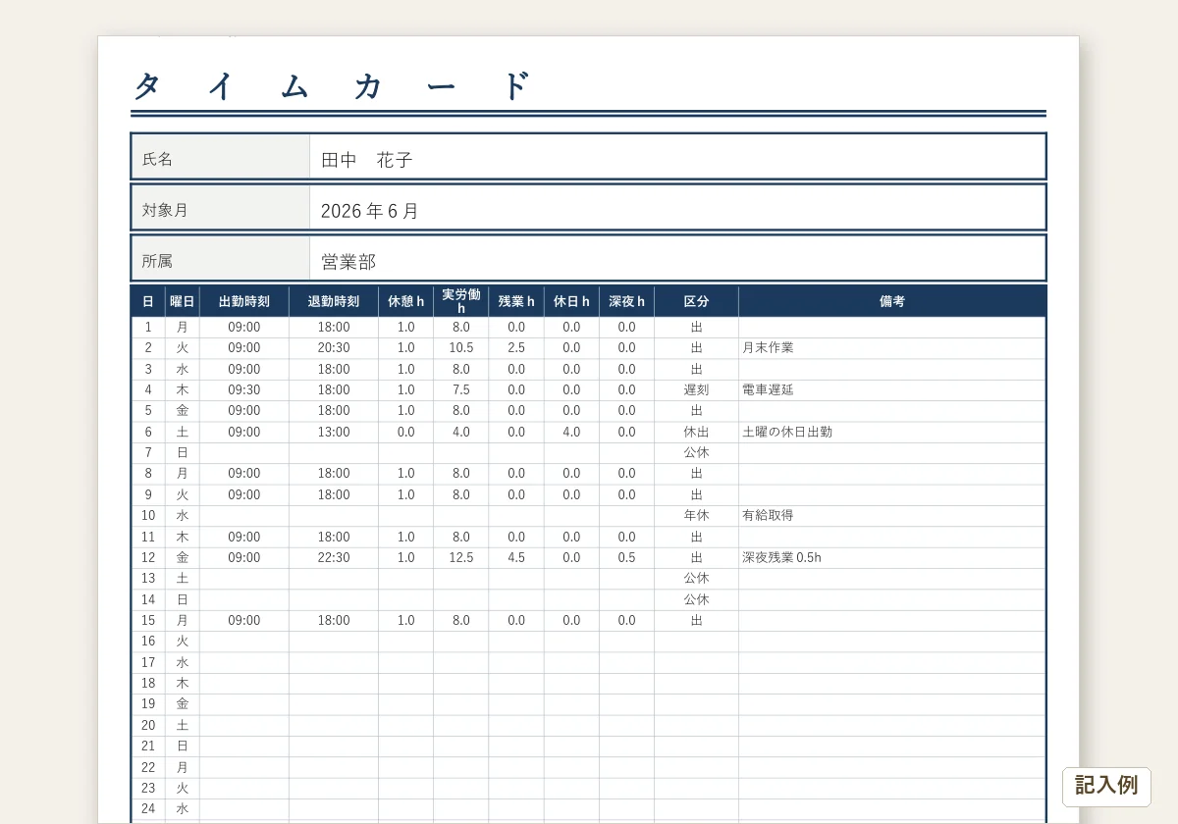Click the 10.5 worked hours cell
The height and width of the screenshot is (824, 1178).
click(461, 348)
